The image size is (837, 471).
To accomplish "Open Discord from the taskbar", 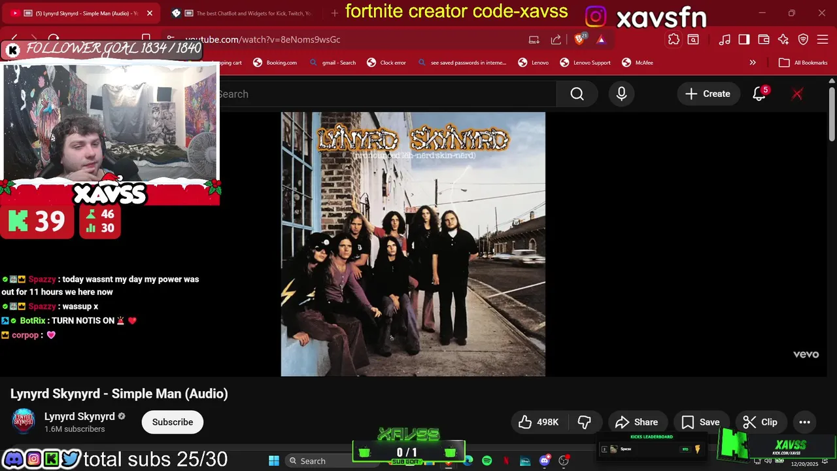I will tap(544, 461).
